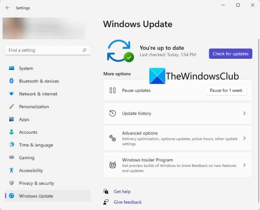The image size is (260, 210).
Task: Click the Advanced options title
Action: (x=140, y=133)
